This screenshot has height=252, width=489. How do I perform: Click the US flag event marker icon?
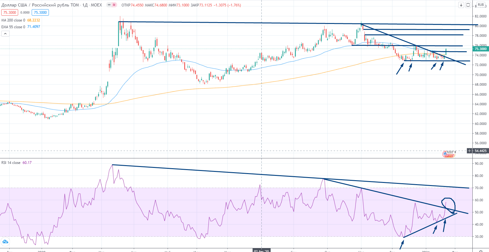point(449,154)
